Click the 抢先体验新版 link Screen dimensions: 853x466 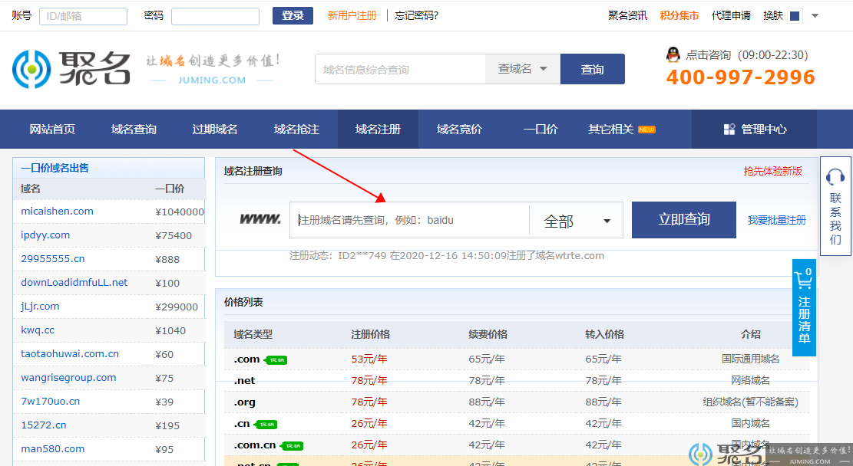click(x=773, y=171)
